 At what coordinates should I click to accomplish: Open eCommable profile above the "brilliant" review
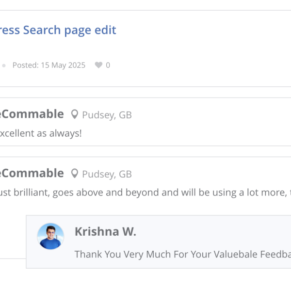pos(32,173)
